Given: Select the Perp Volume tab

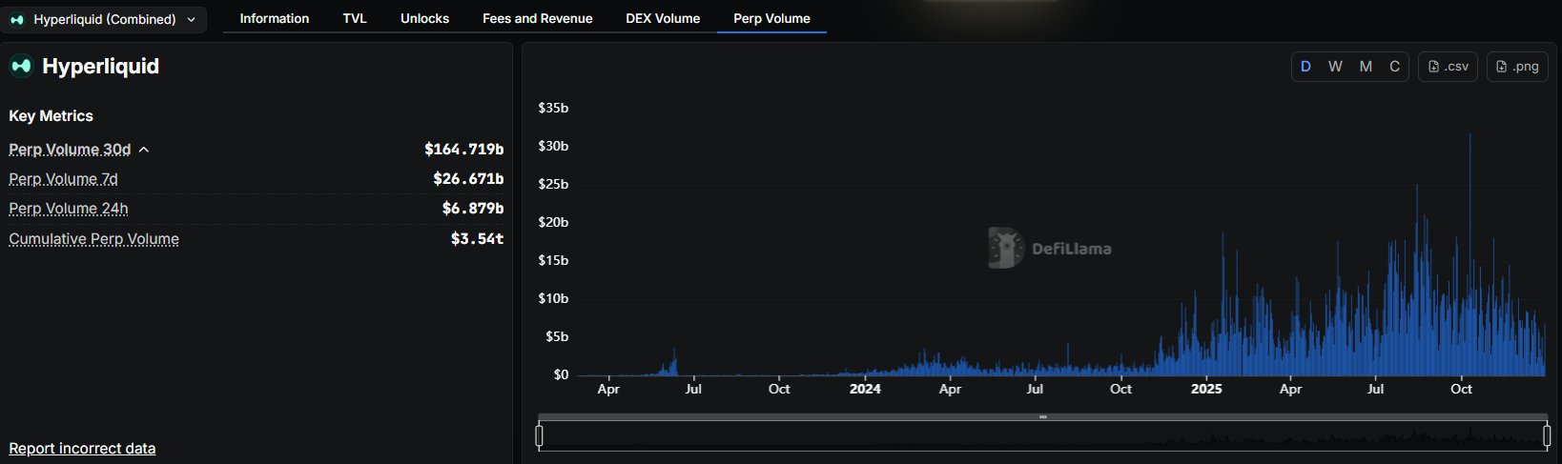Looking at the screenshot, I should (771, 18).
